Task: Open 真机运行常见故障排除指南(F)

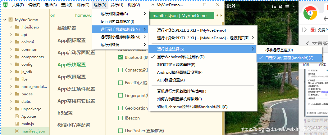Action: coord(203,91)
